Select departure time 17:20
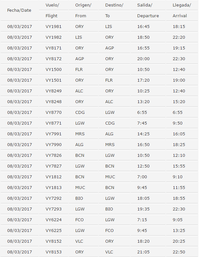The image size is (202, 257). (143, 80)
